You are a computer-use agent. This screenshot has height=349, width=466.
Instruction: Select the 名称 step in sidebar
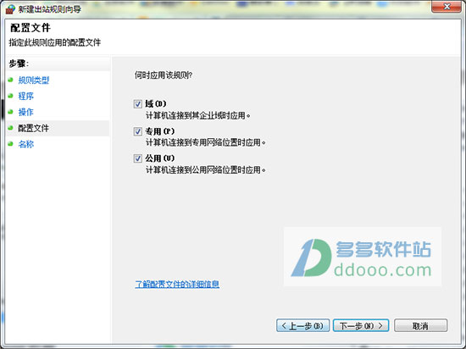tap(26, 144)
